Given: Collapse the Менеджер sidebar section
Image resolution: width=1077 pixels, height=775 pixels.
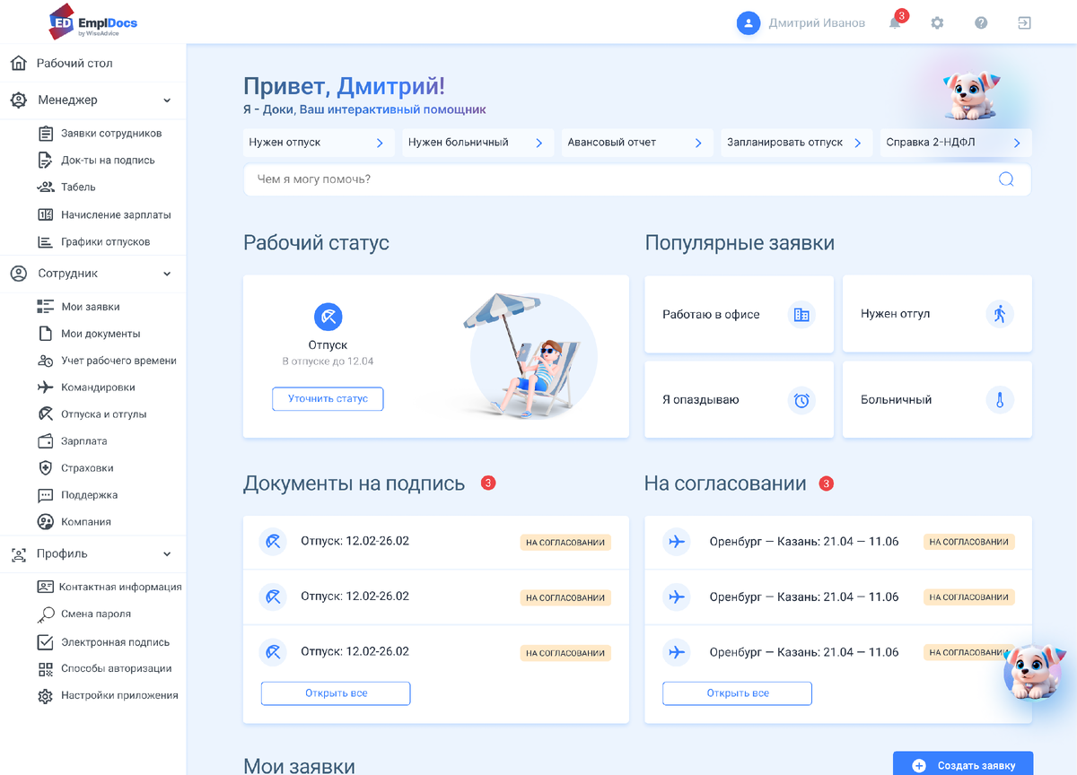Looking at the screenshot, I should coord(167,100).
